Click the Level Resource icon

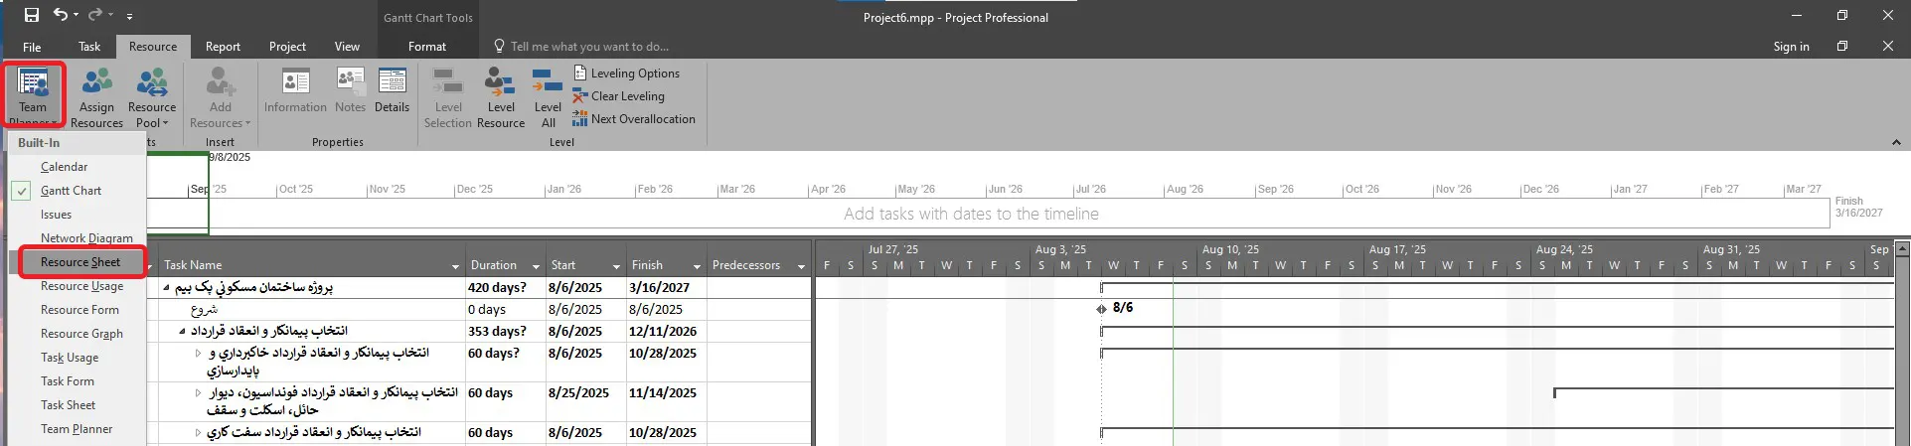501,84
